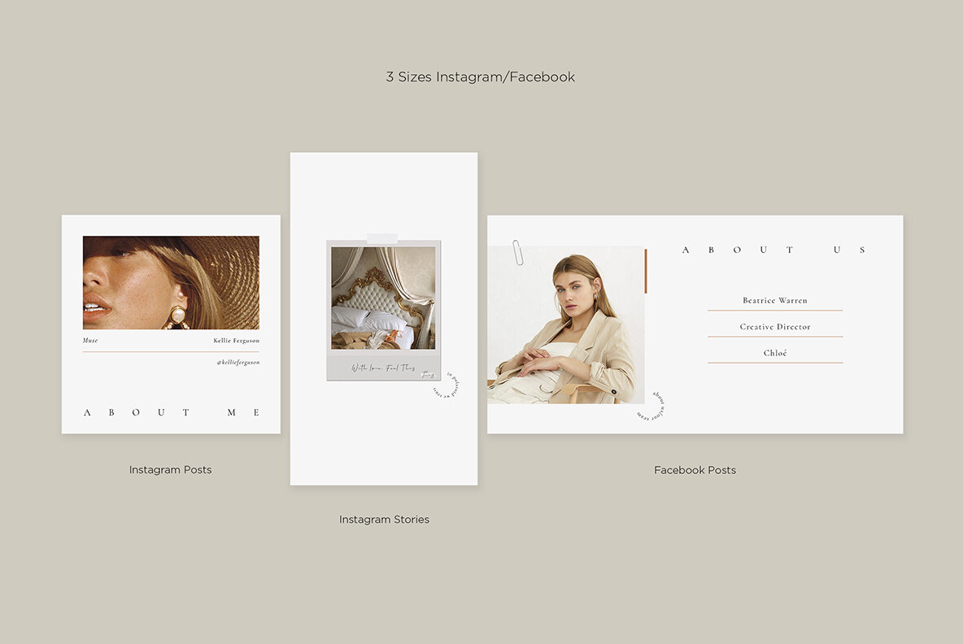Viewport: 963px width, 644px height.
Task: Switch to the 'Instagram Posts' section
Action: pyautogui.click(x=170, y=469)
